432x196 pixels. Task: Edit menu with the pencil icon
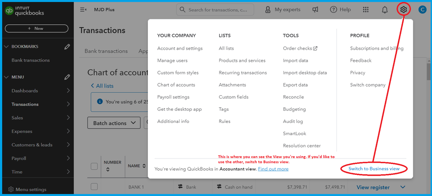(67, 77)
